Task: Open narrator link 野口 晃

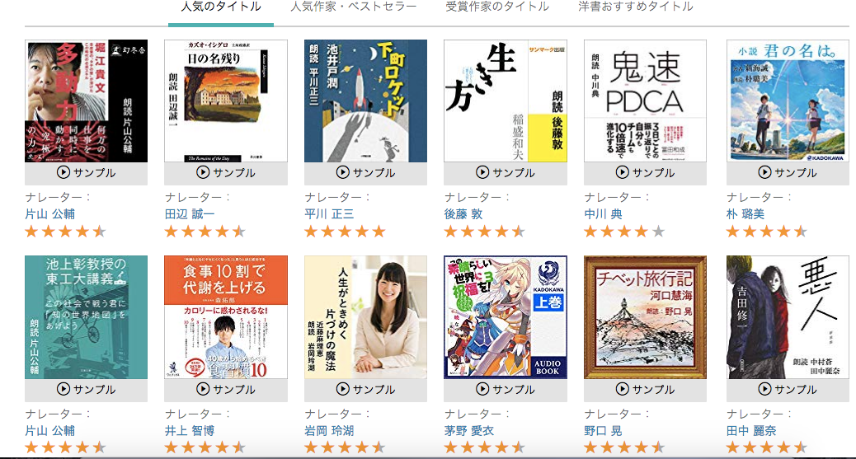Action: [x=603, y=431]
